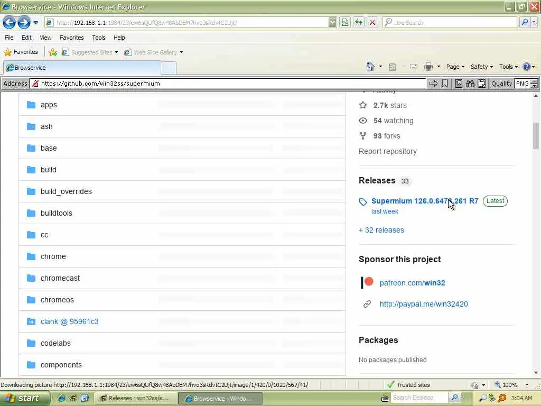This screenshot has height=406, width=541.
Task: Open the base folder
Action: [x=49, y=148]
